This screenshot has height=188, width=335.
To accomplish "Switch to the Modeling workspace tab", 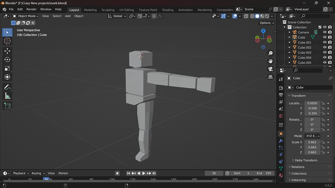I will pos(90,10).
